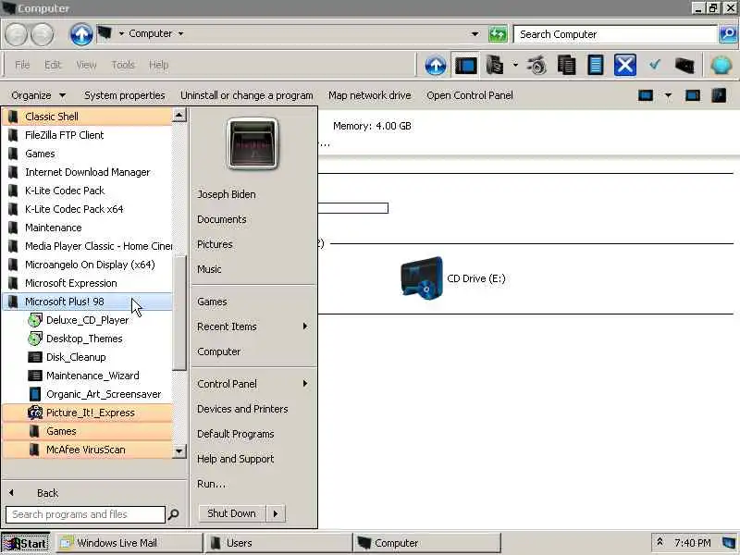740x555 pixels.
Task: Select the CD Drive (E:) icon
Action: [x=422, y=278]
